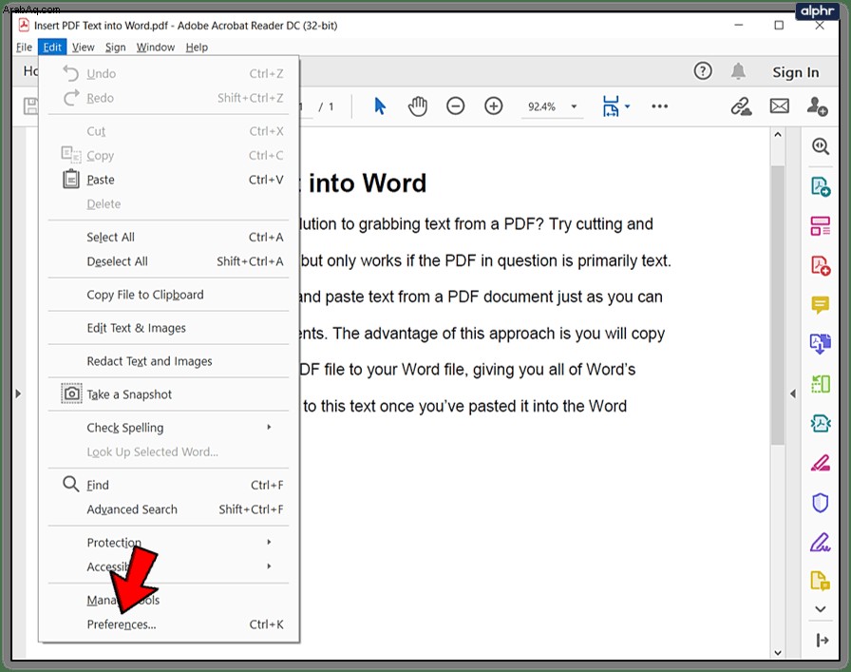Collapse the right tools pane arrow
This screenshot has height=672, width=851.
point(793,394)
